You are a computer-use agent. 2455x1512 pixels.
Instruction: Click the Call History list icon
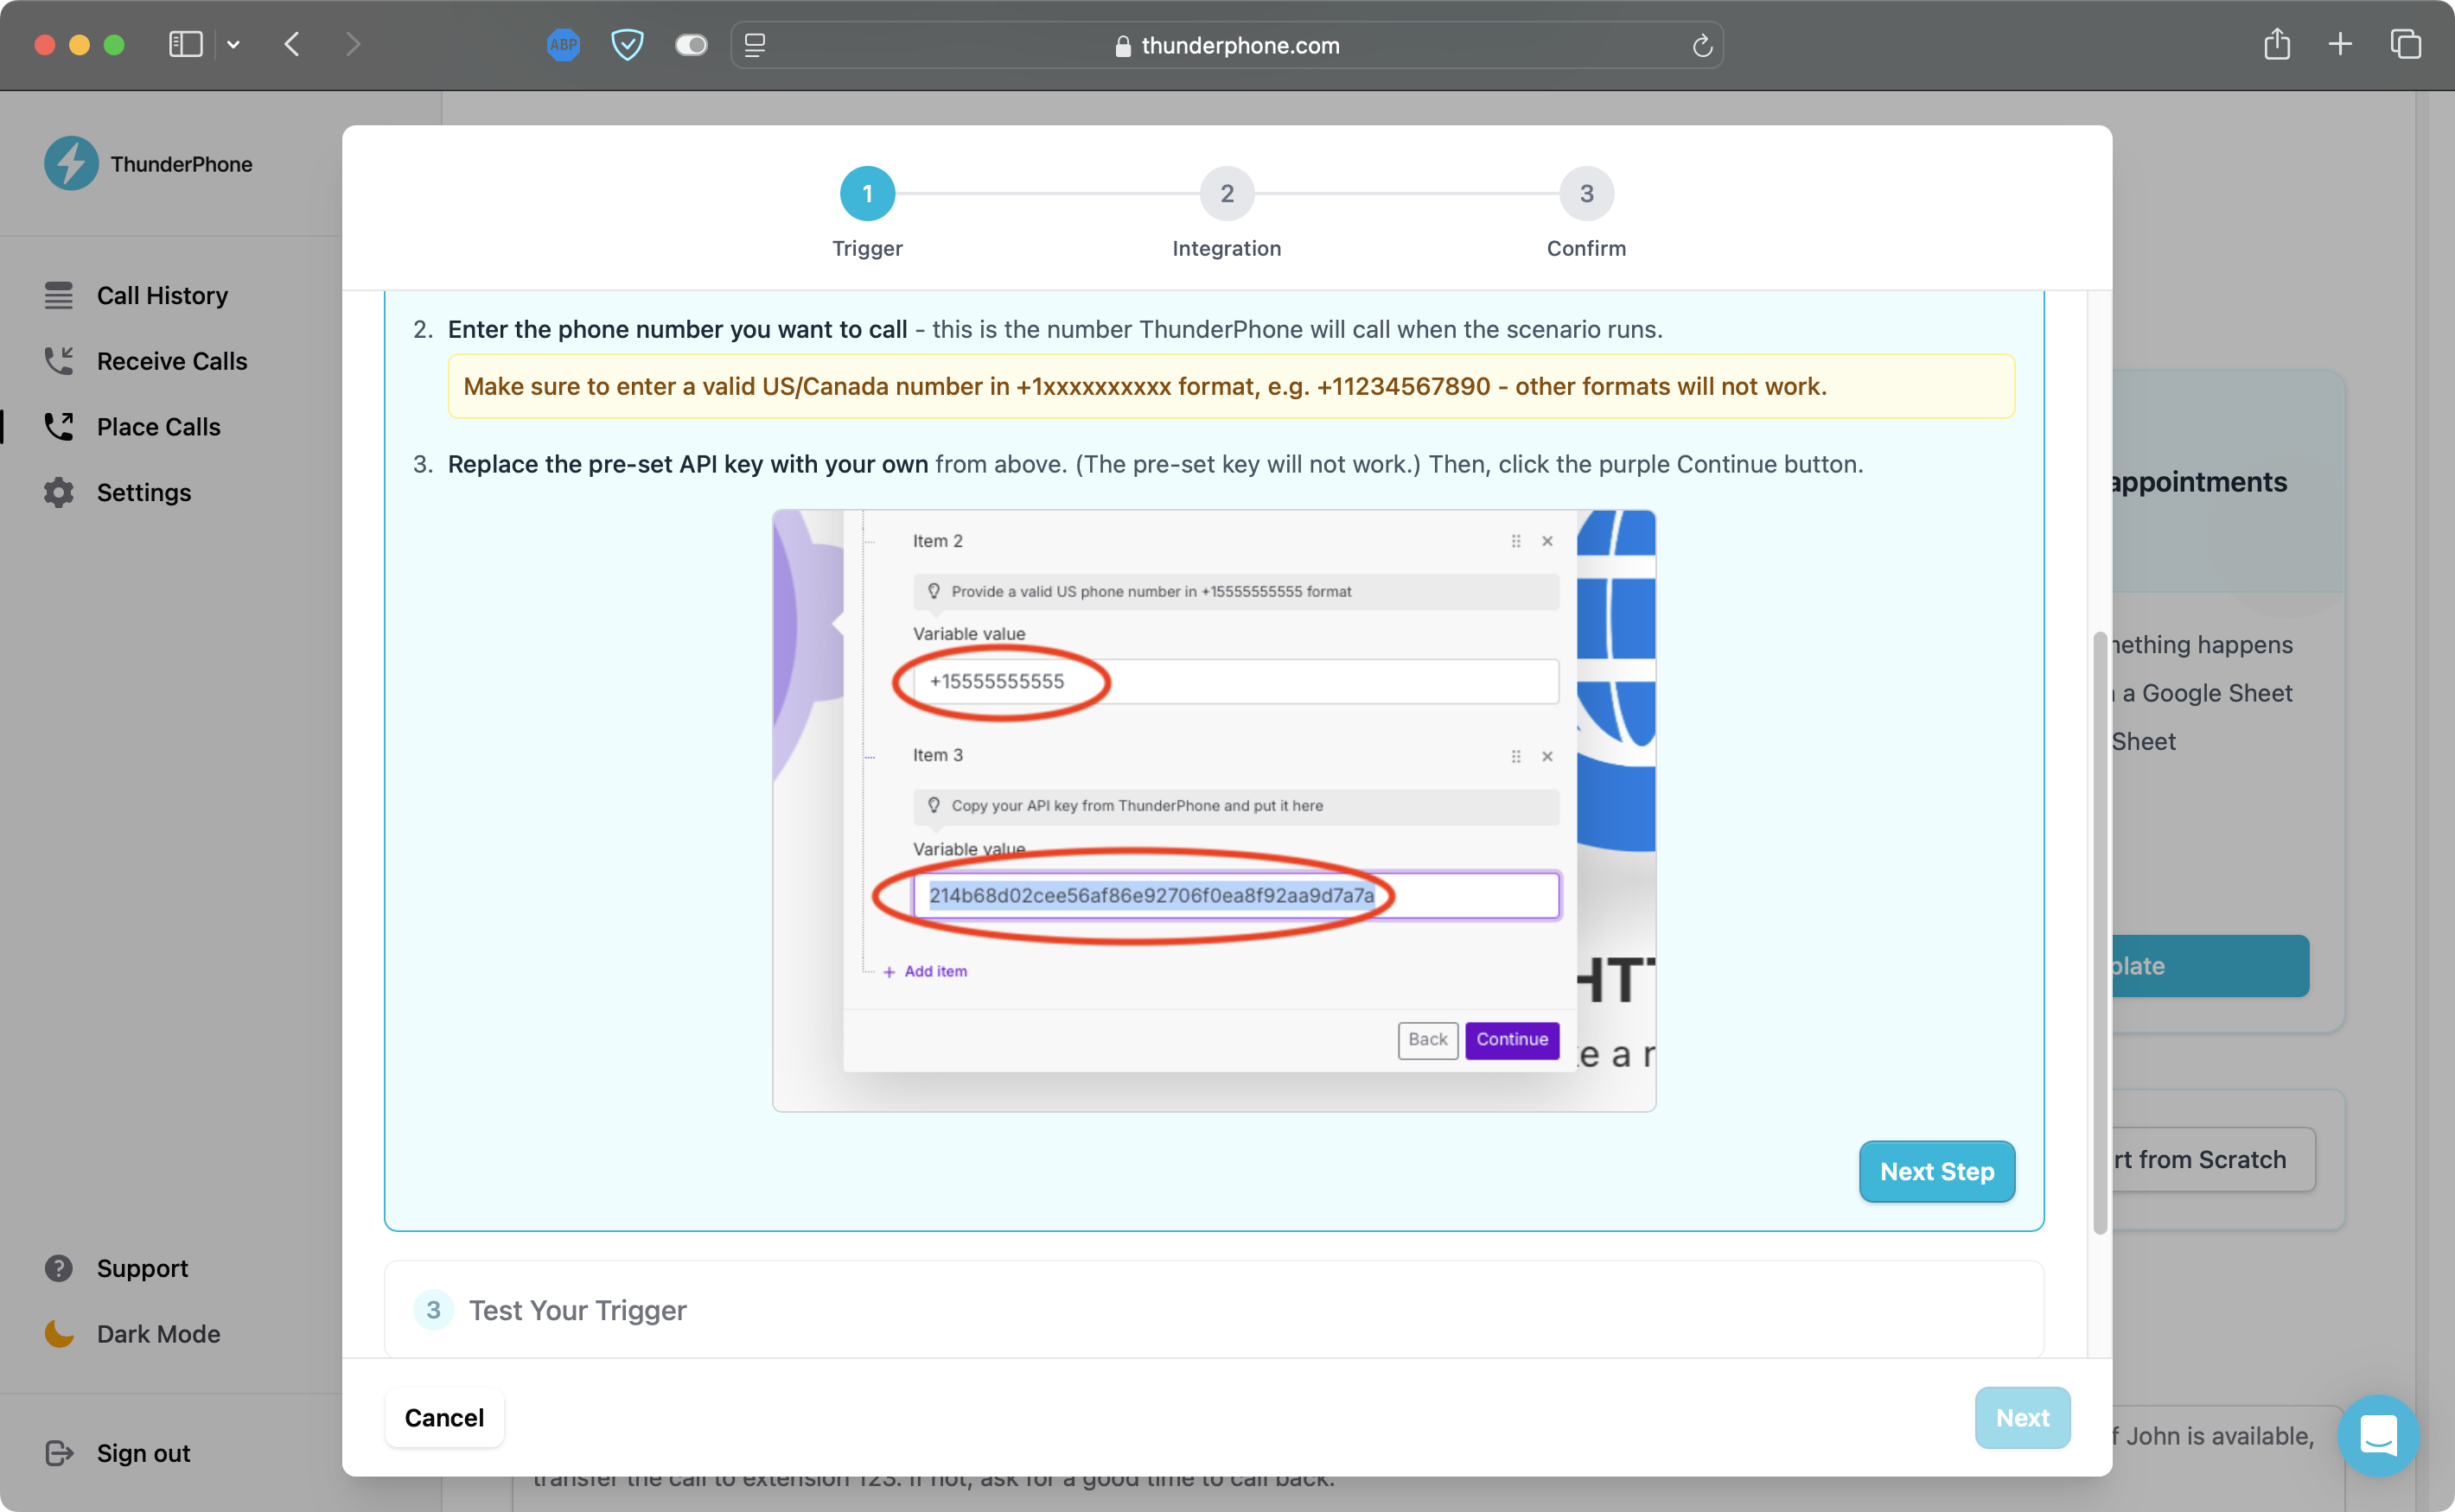[59, 295]
